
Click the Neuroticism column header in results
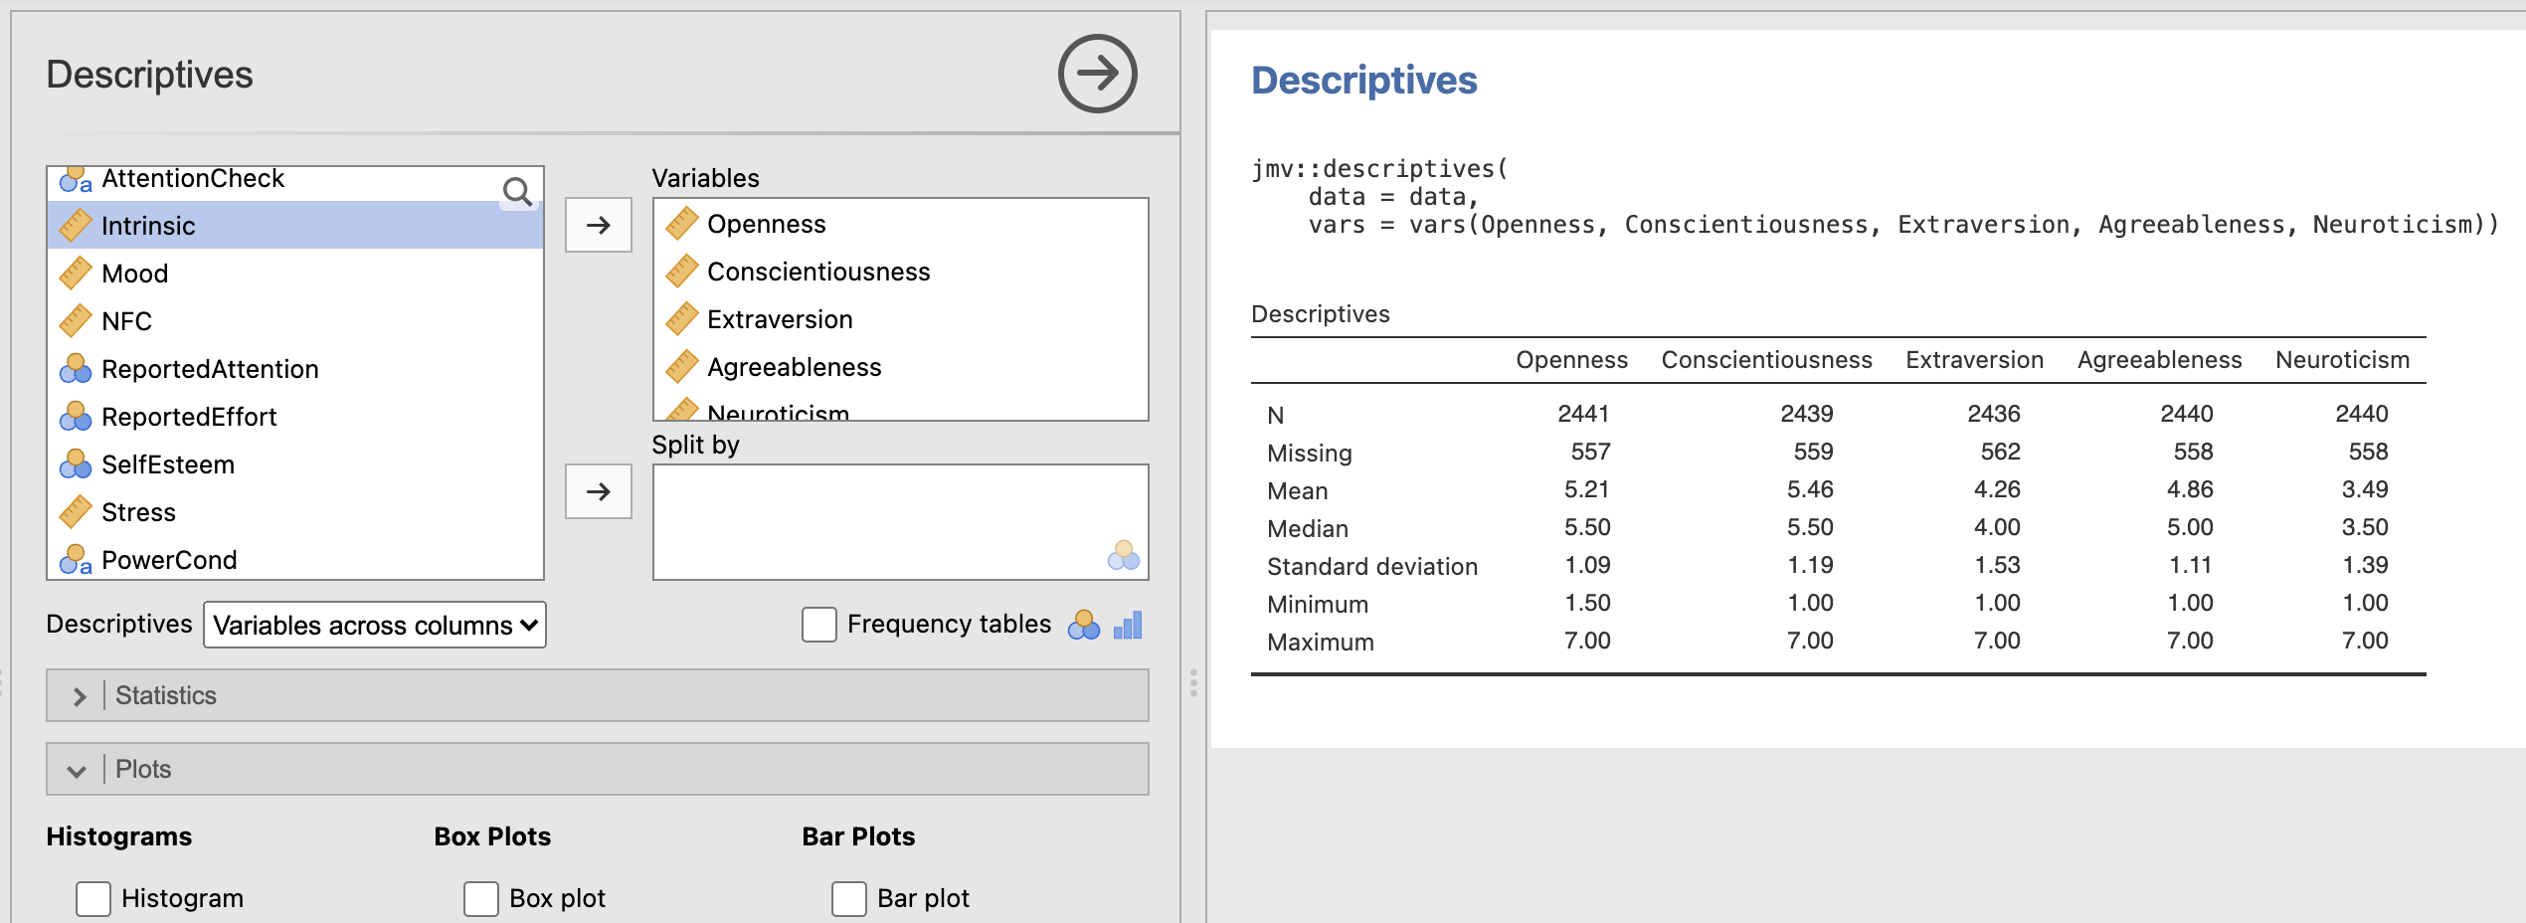click(2342, 360)
